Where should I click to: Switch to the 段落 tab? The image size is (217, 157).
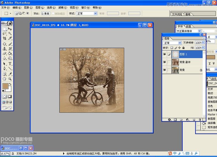coord(188,26)
